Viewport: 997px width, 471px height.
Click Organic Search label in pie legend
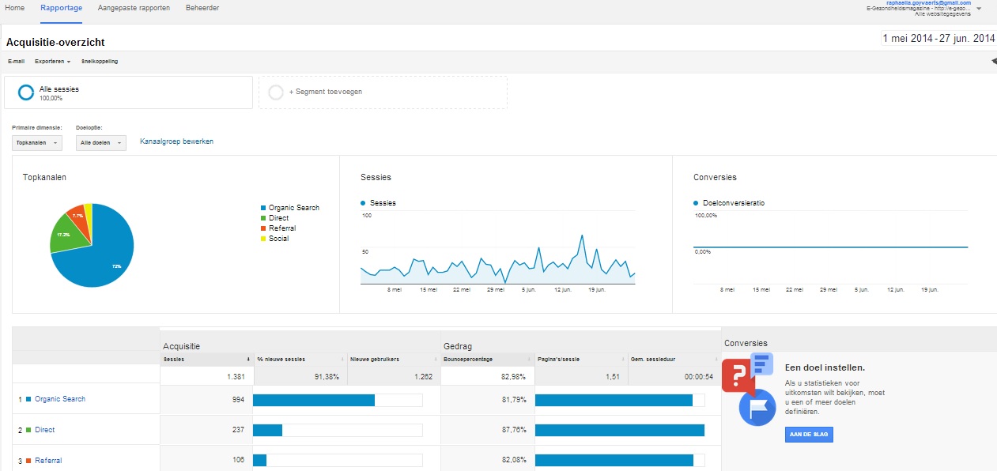pos(294,208)
